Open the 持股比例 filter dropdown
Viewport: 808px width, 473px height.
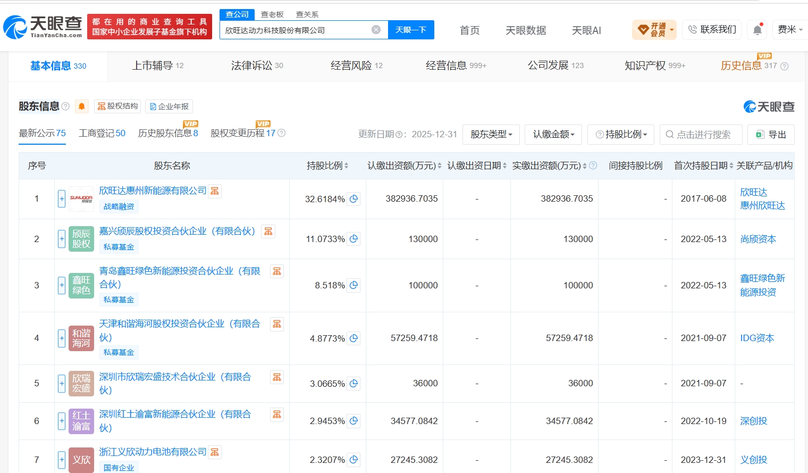tap(621, 135)
